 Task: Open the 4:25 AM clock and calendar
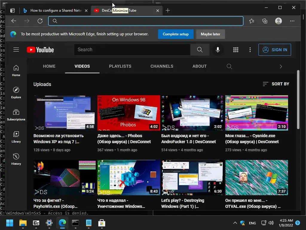point(286,223)
